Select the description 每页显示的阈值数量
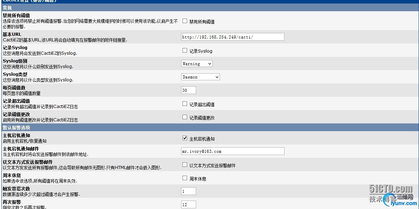419x209 pixels. 22,93
